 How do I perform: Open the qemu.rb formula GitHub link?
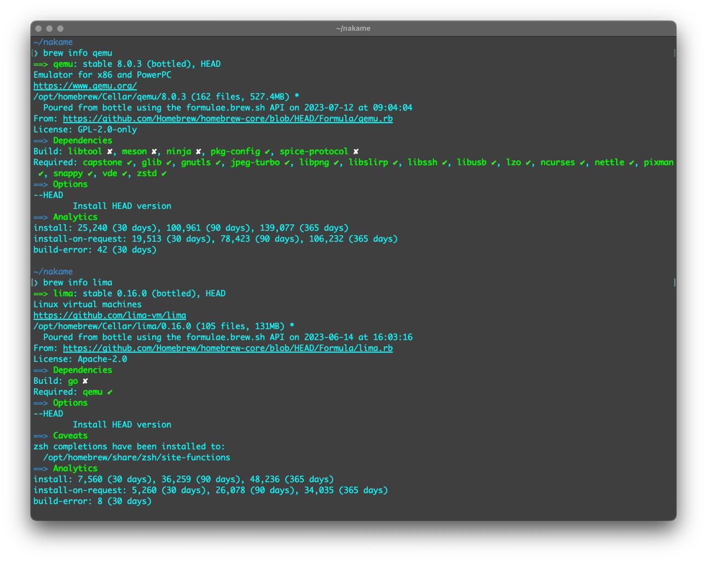point(228,119)
